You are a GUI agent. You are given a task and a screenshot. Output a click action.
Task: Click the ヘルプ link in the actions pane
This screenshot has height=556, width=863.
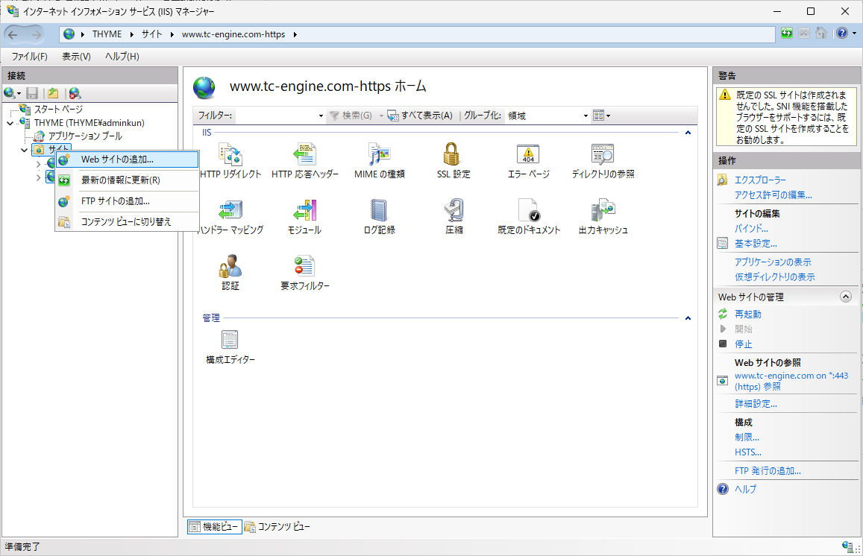[746, 490]
